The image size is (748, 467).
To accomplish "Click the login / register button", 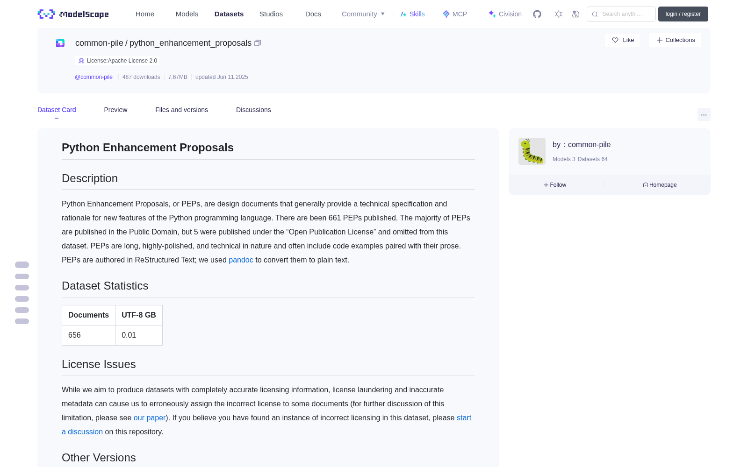I will pos(683,14).
